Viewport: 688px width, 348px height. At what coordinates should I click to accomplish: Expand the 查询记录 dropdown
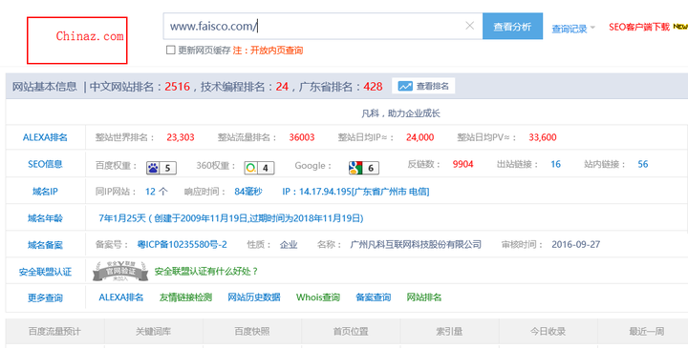click(x=573, y=29)
